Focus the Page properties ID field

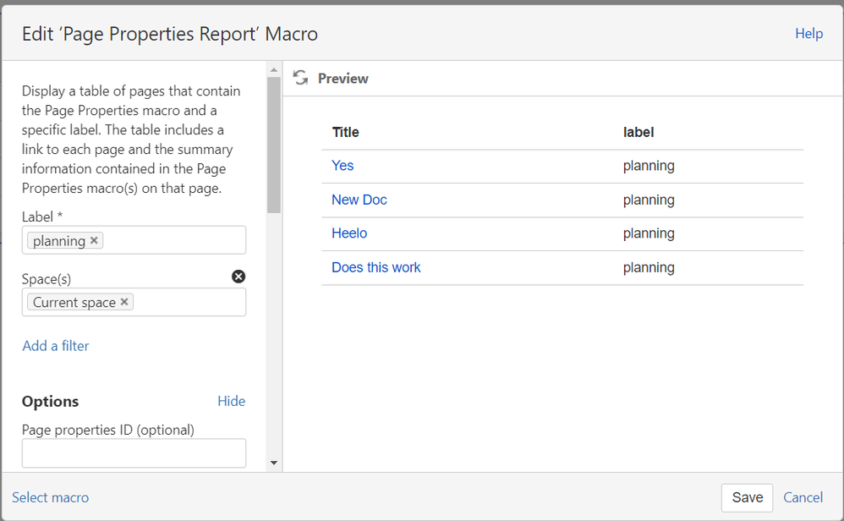pyautogui.click(x=134, y=453)
